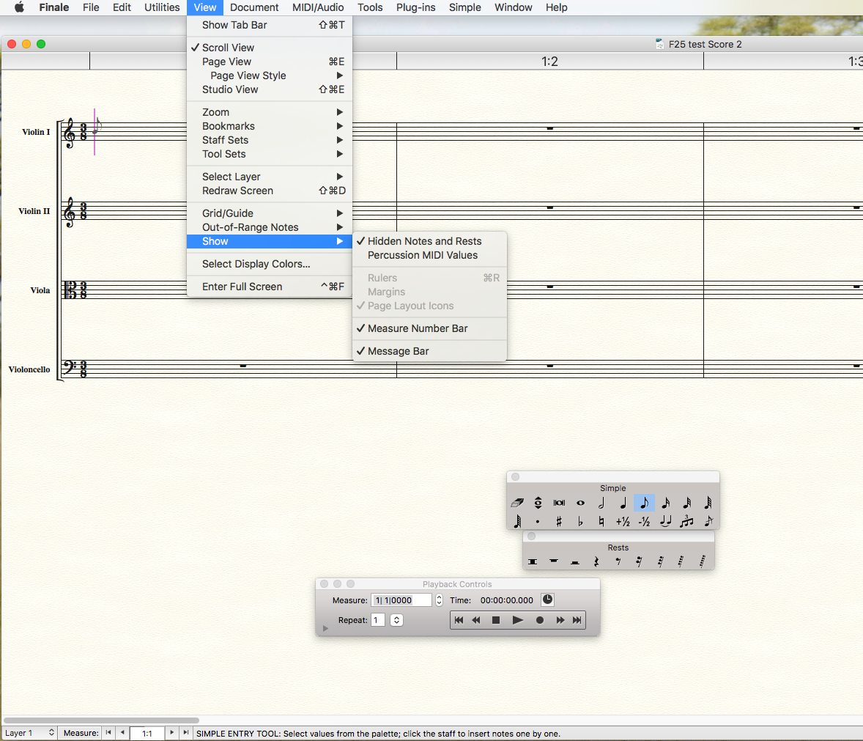Expand the Playback Controls disclosure triangle
This screenshot has height=741, width=863.
326,628
